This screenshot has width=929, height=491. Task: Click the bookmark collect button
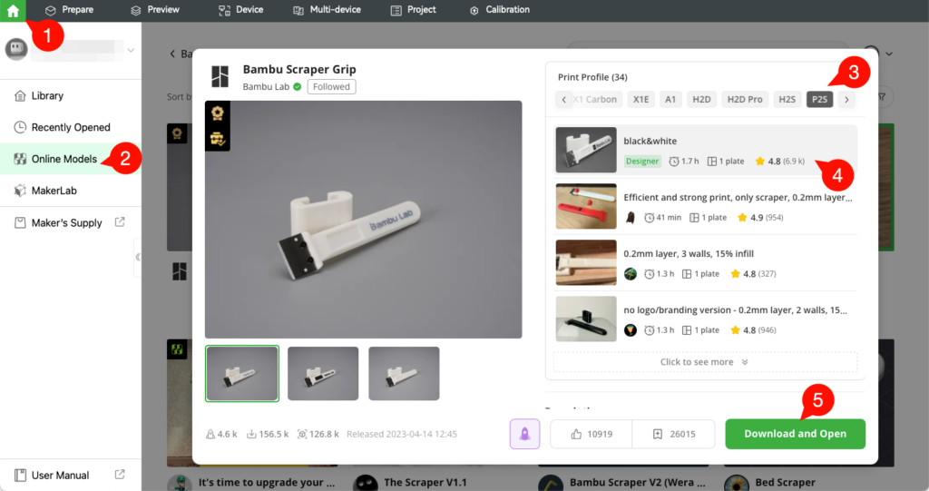coord(672,434)
